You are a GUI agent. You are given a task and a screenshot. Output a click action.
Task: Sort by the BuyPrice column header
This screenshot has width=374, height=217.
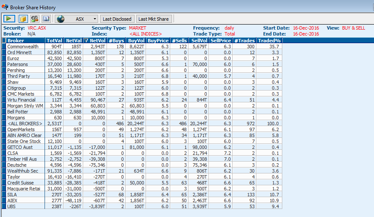pyautogui.click(x=158, y=41)
